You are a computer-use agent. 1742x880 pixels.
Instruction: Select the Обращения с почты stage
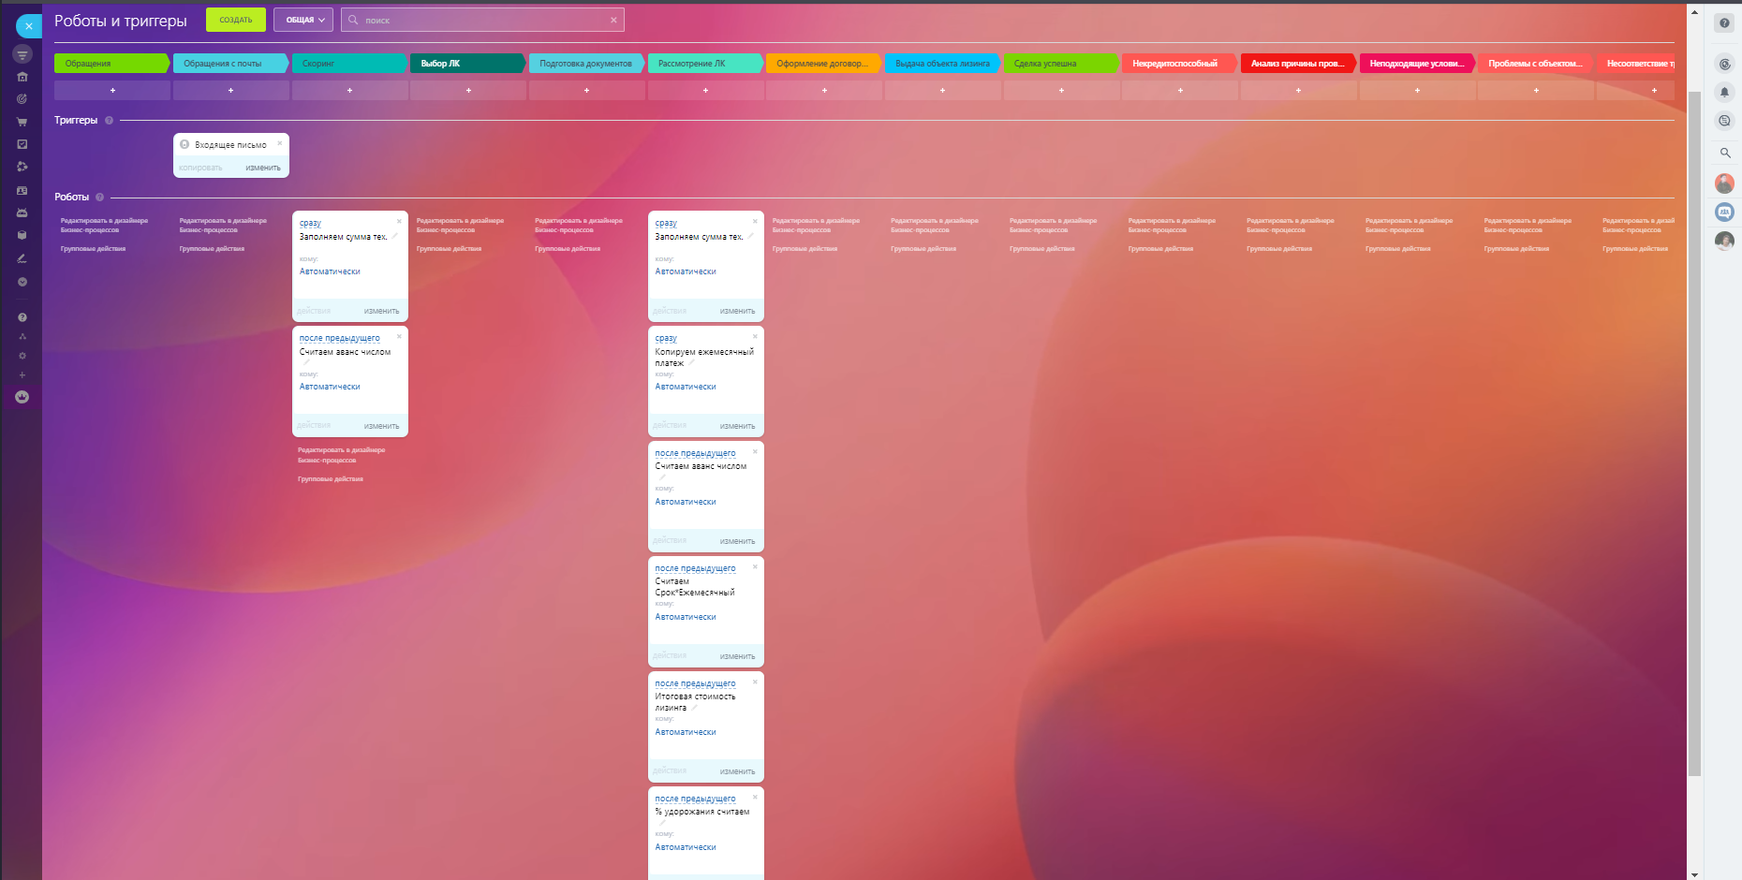click(x=230, y=64)
